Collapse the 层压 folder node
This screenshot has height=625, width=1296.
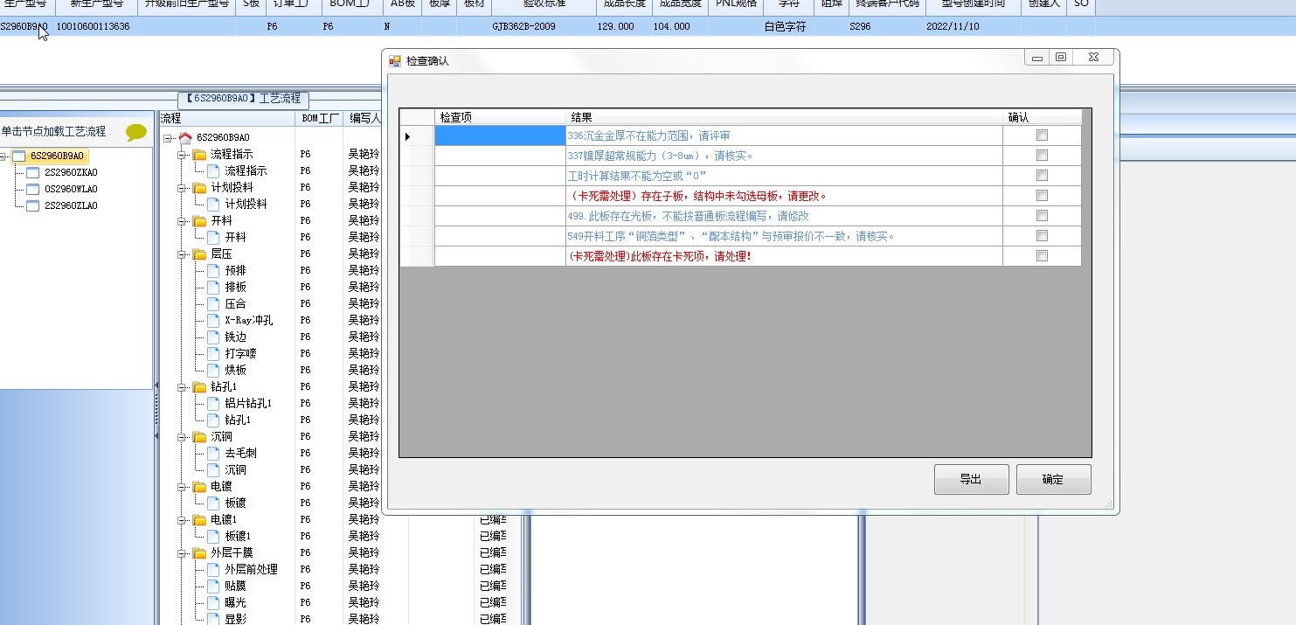[x=182, y=254]
